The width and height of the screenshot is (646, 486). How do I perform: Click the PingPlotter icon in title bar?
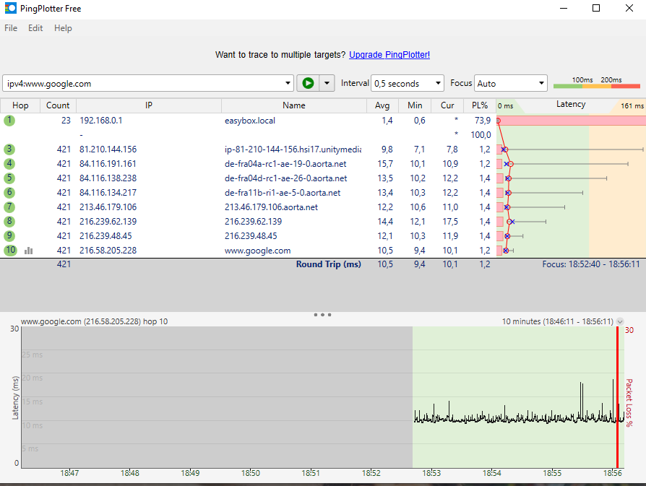click(x=9, y=8)
